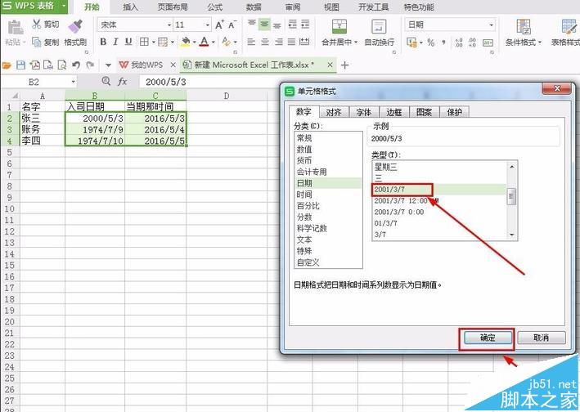The width and height of the screenshot is (580, 412).
Task: Open the 公式 ribbon tab
Action: click(x=215, y=7)
